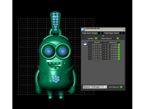Select the 1.23 X 1.23 size cell
Image resolution: width=145 pixels, height=109 pixels.
click(97, 57)
